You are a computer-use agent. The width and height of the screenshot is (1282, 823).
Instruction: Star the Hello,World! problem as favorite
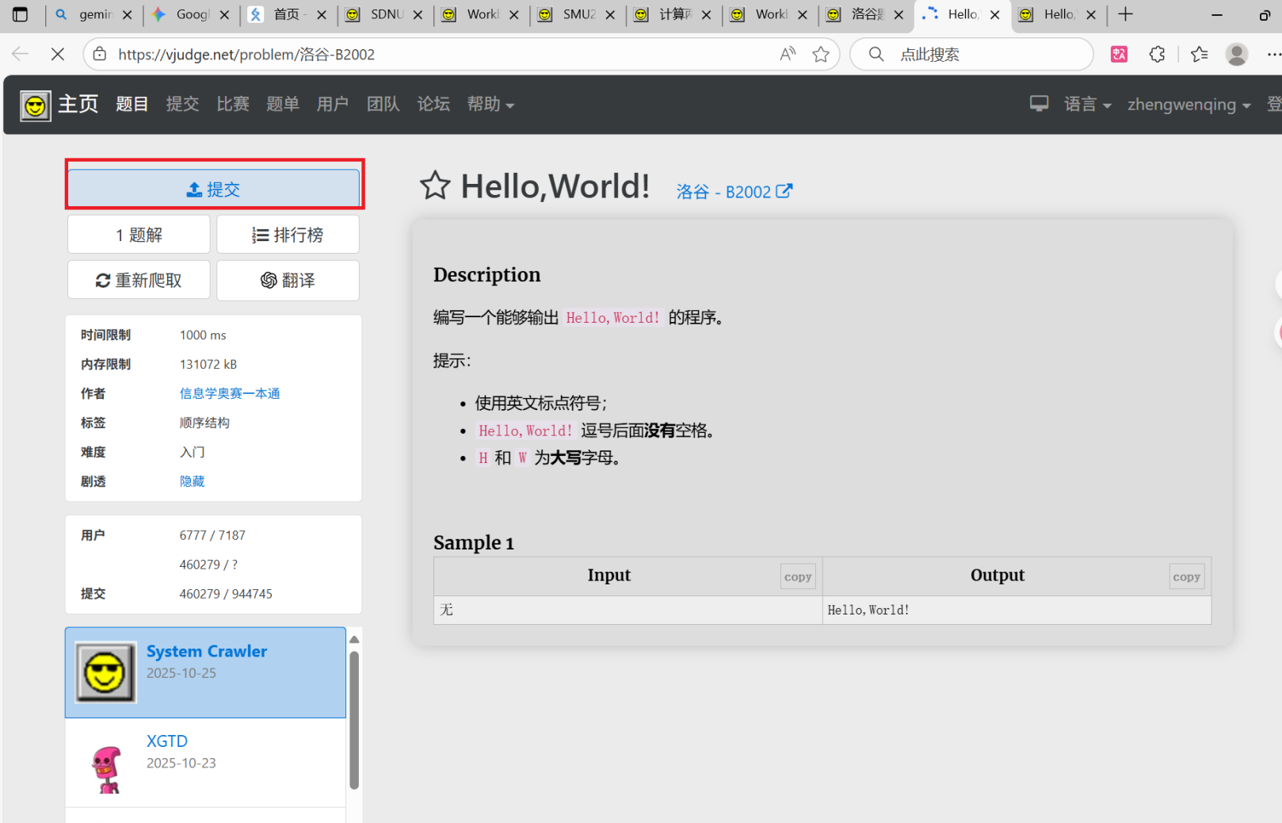pos(434,186)
